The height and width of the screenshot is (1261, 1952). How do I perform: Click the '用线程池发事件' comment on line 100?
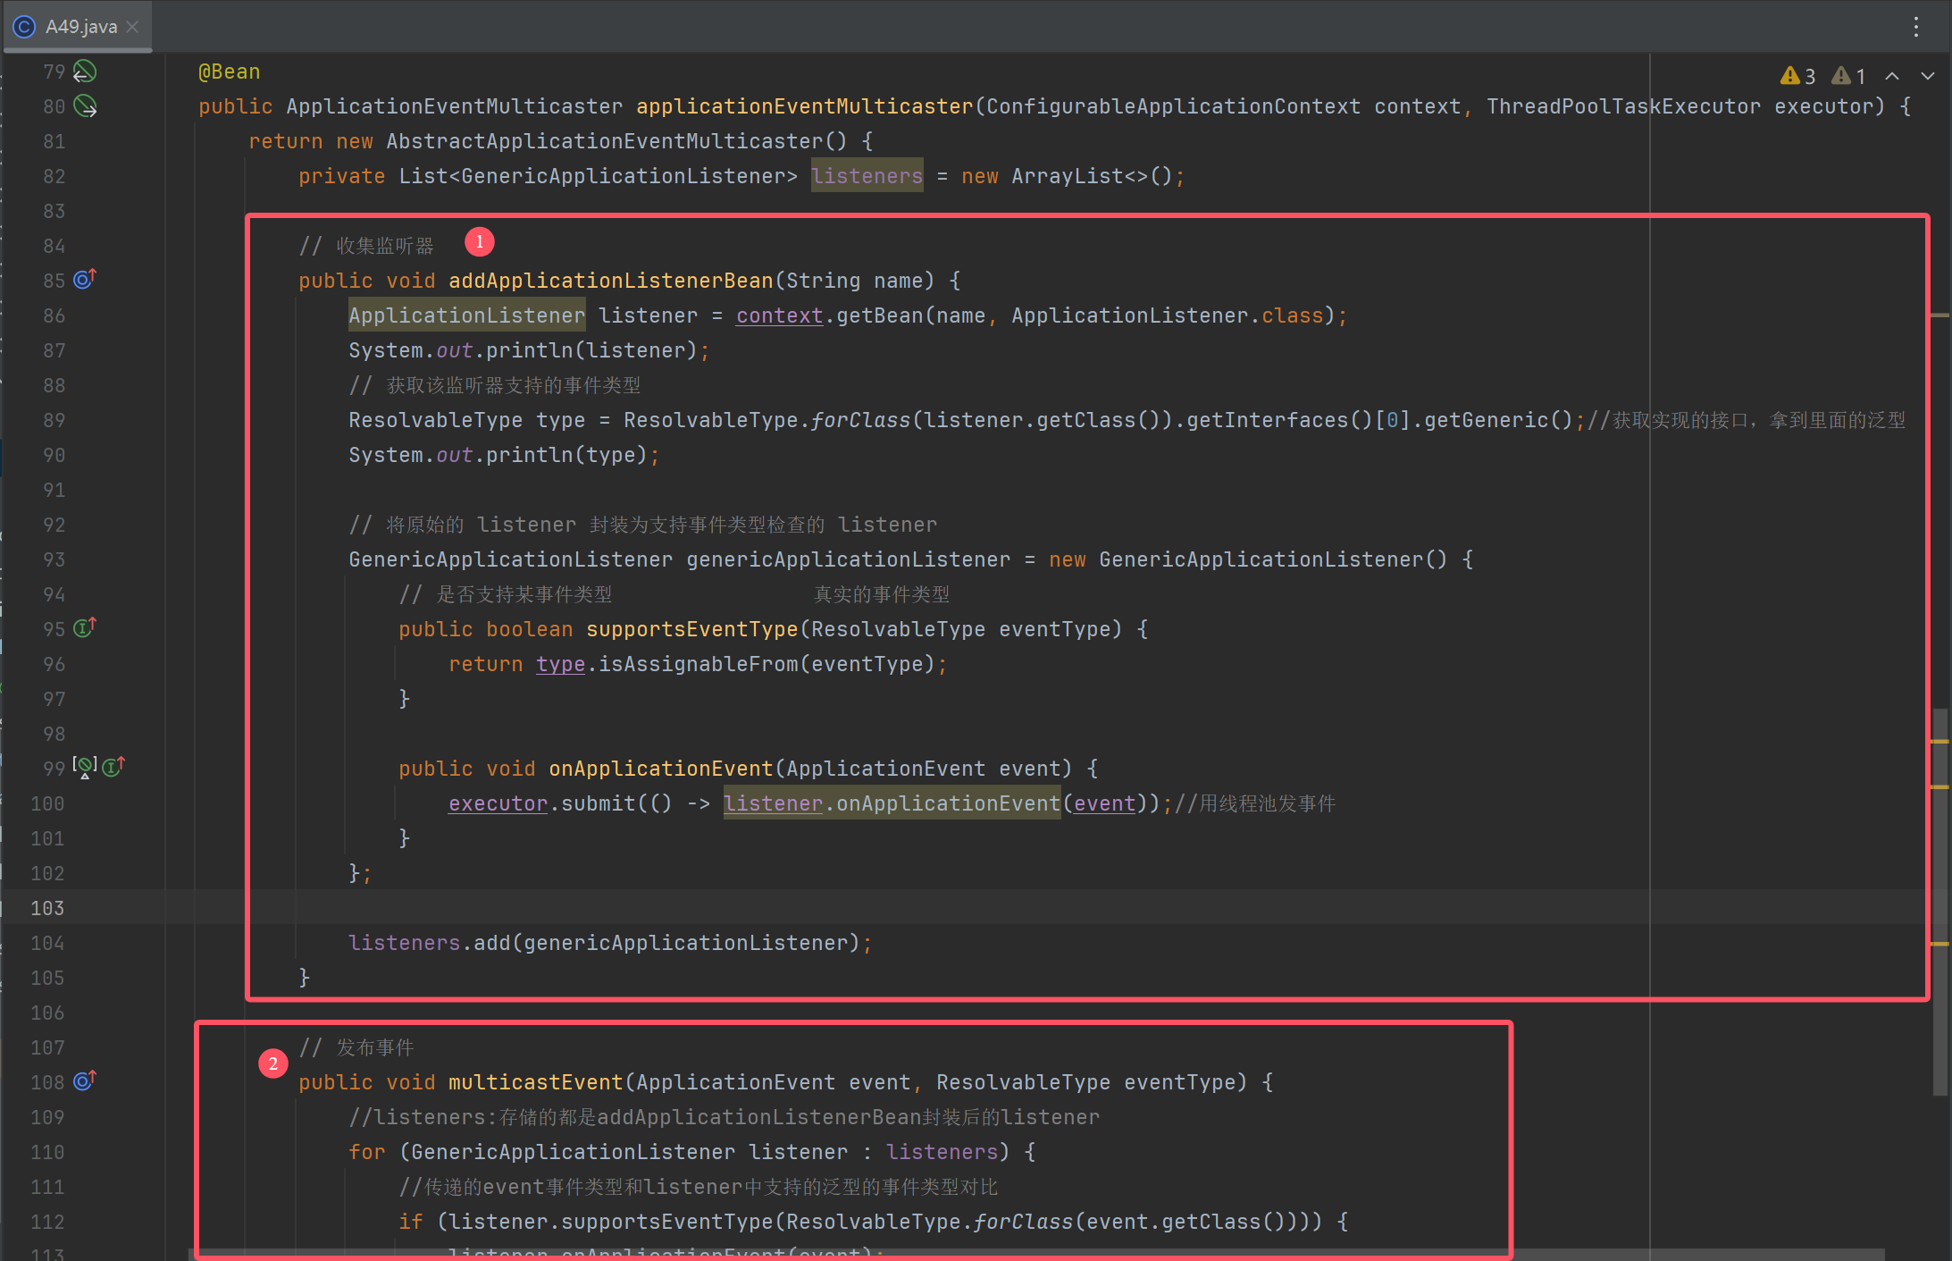pos(1266,803)
